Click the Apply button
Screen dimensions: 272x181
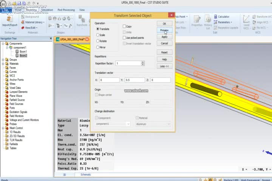tap(164, 37)
